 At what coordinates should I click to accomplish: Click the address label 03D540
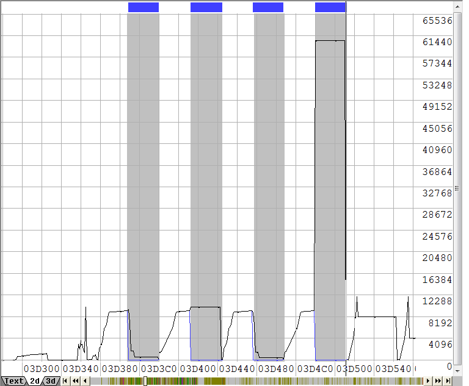pyautogui.click(x=393, y=369)
